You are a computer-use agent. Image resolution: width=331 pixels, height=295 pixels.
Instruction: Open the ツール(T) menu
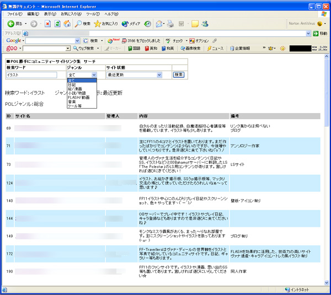(x=92, y=13)
